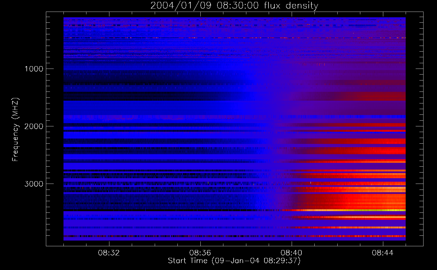The image size is (437, 270).
Task: Click the 08:44 time tick label
Action: point(383,253)
